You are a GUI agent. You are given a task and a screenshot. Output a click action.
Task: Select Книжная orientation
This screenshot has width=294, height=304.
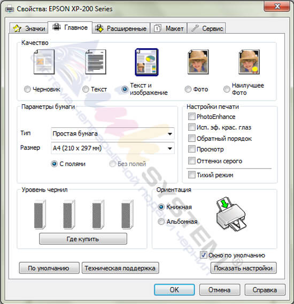161,207
